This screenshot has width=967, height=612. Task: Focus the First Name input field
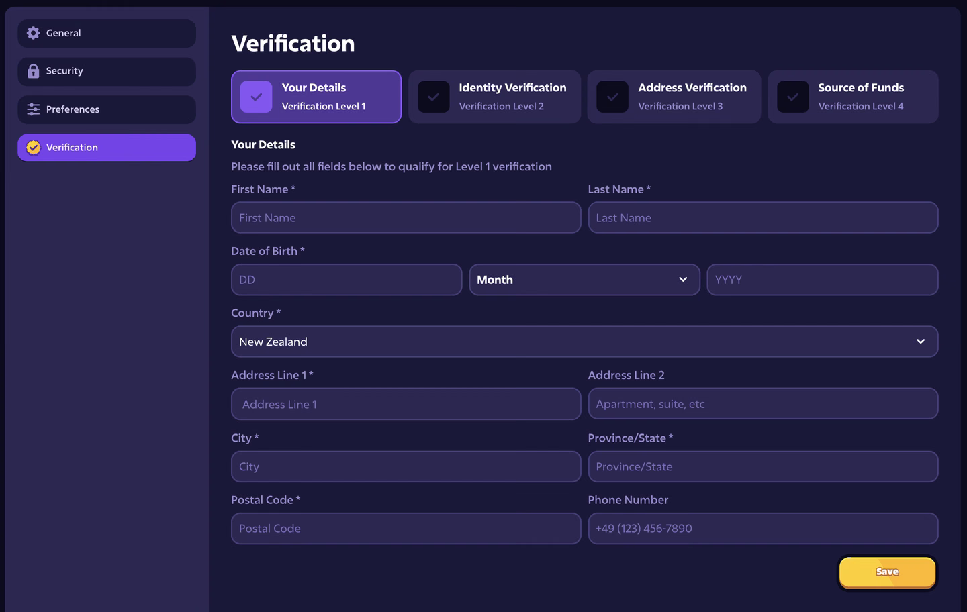406,217
